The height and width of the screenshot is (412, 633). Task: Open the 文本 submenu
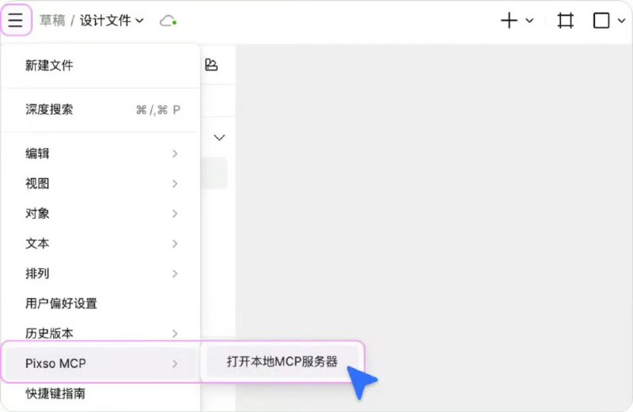100,244
